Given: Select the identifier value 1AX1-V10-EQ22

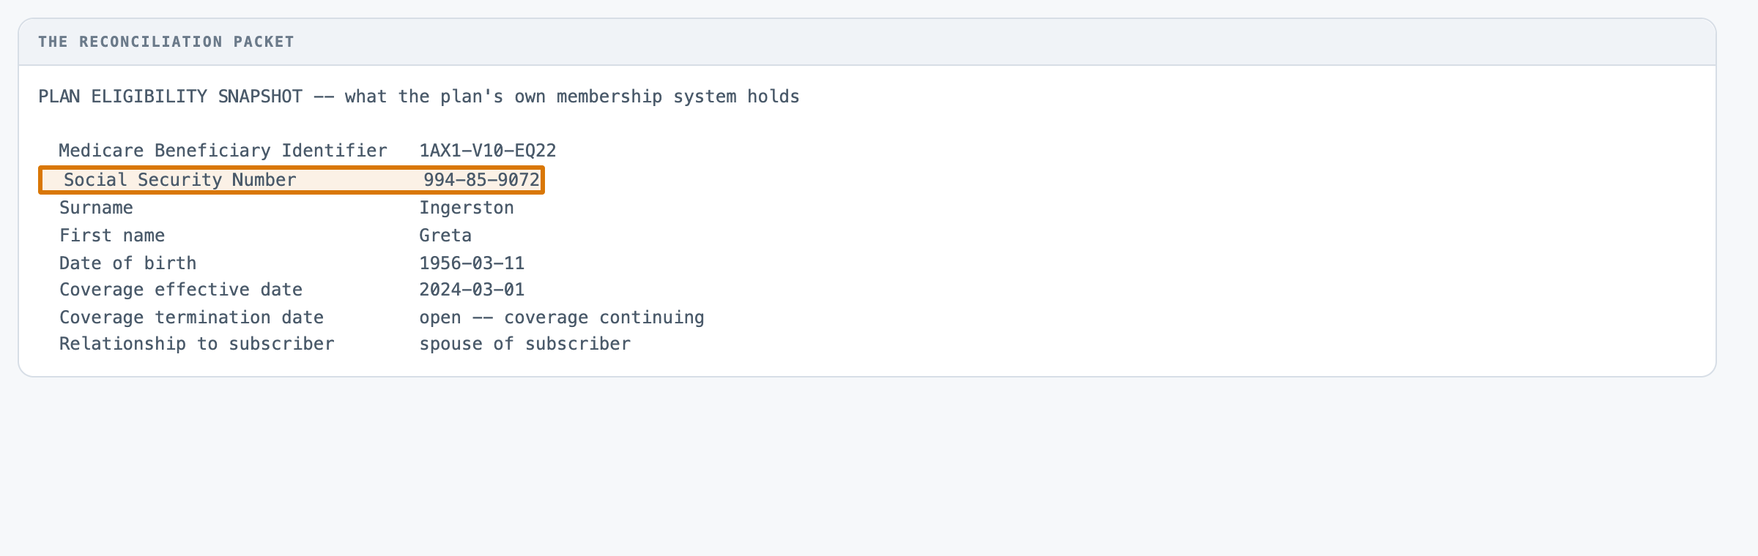Looking at the screenshot, I should coord(488,151).
